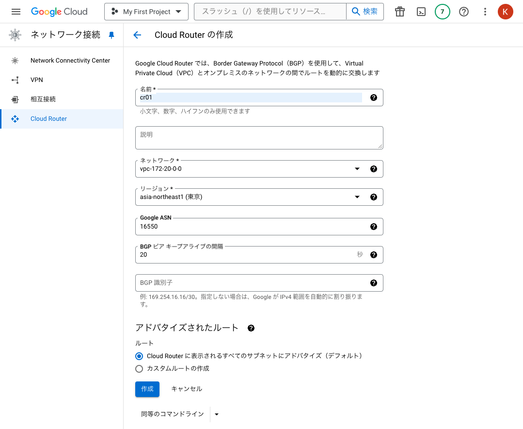
Task: Open account avatar K
Action: pos(505,12)
